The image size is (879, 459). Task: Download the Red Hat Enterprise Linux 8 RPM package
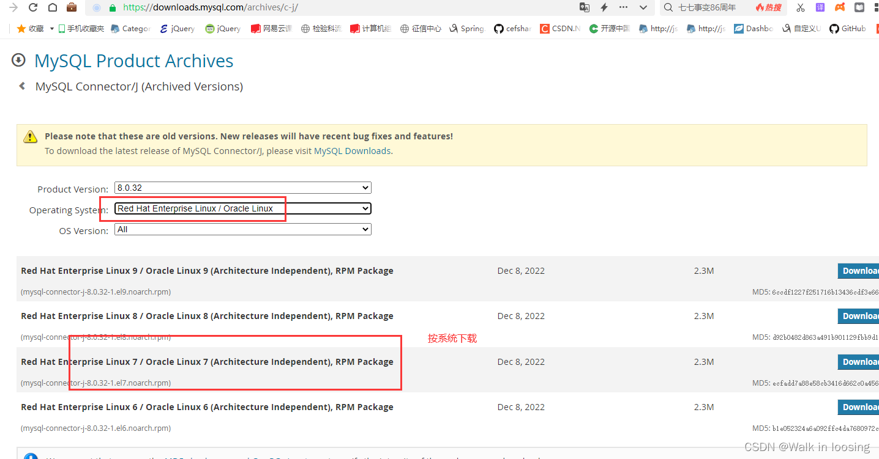(858, 316)
